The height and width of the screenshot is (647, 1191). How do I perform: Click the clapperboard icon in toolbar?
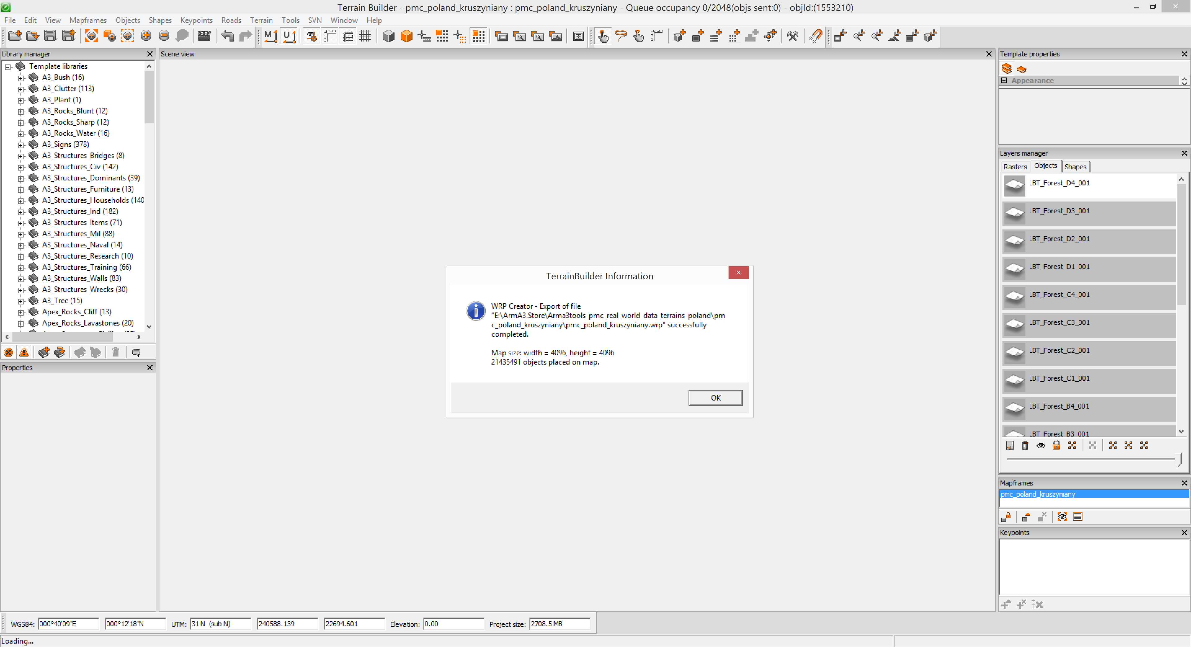pos(204,36)
